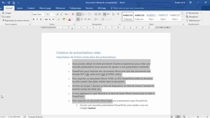This screenshot has height=118, width=210.
Task: Expand the styles gallery more arrow
Action: 182,20
